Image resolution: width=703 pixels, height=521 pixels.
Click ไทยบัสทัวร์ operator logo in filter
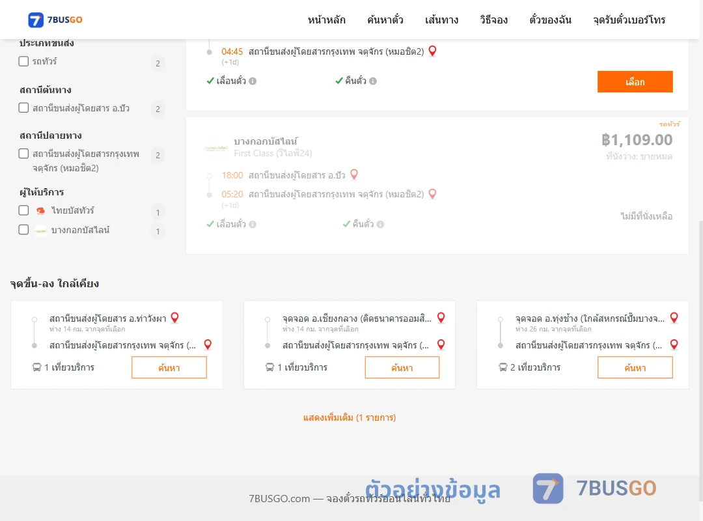coord(40,210)
